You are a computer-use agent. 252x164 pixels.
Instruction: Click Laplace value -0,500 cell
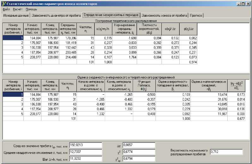(144, 95)
